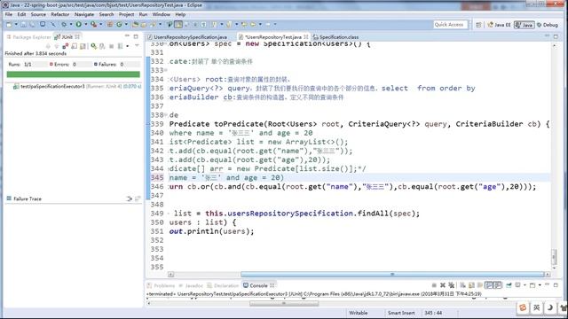Toggle Mark Occurrences in toolbar
Viewport: 568px width, 319px height.
(x=178, y=24)
